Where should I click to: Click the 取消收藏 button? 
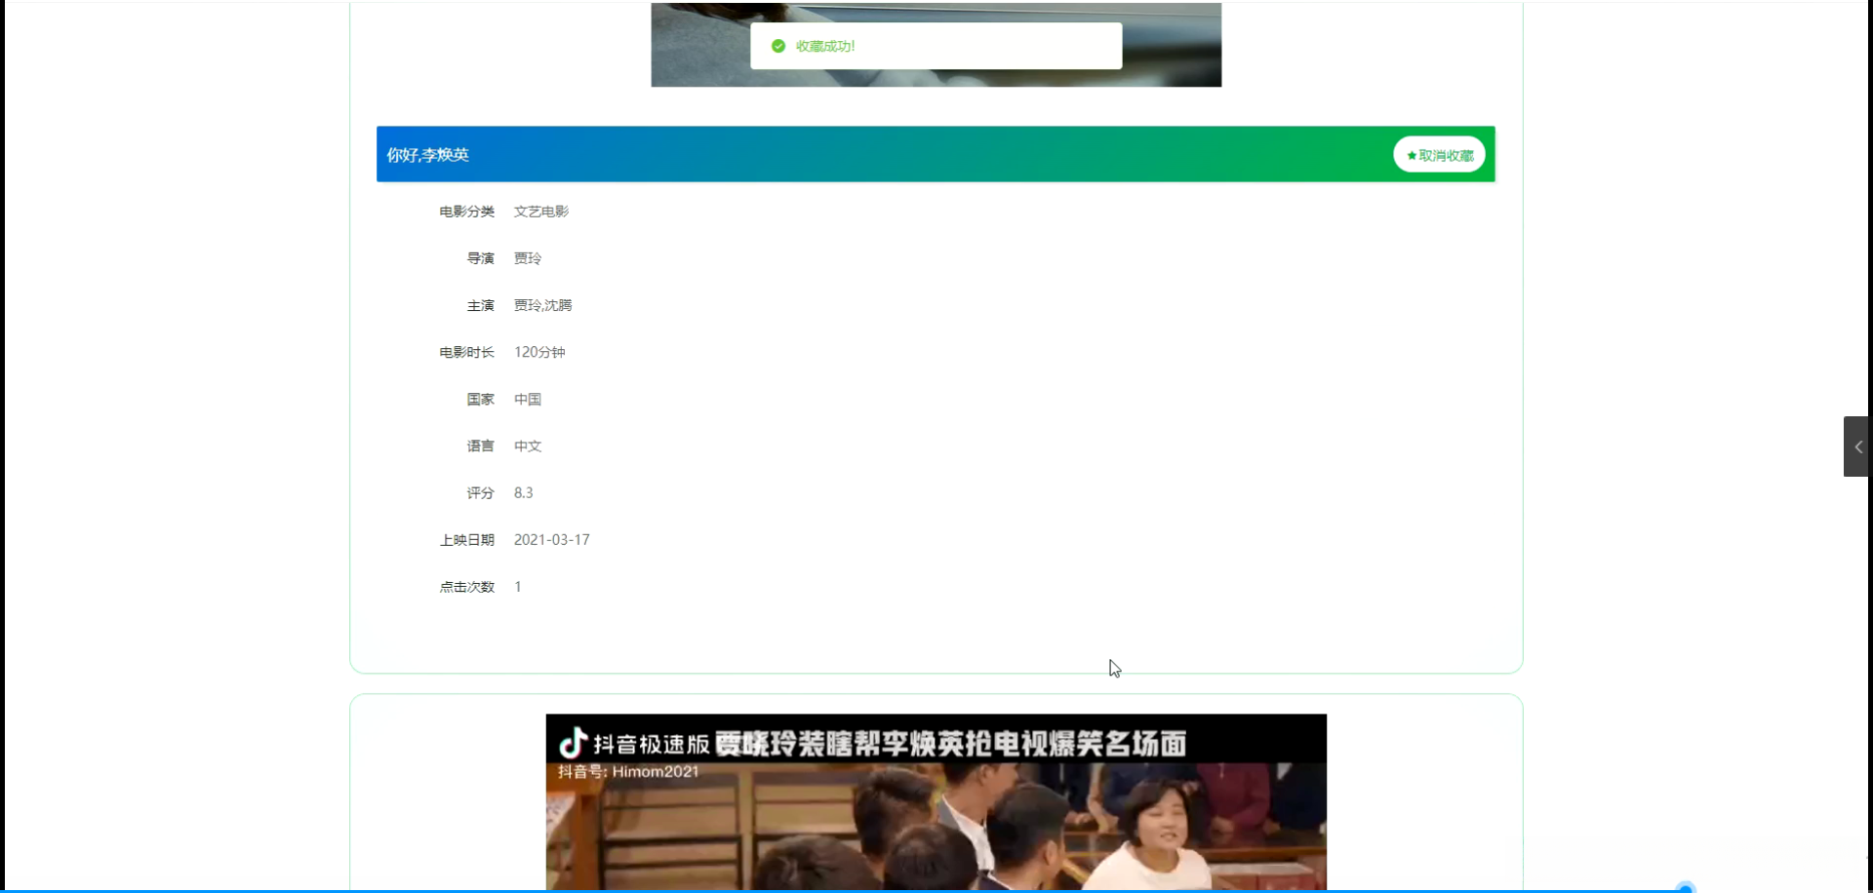click(1439, 155)
